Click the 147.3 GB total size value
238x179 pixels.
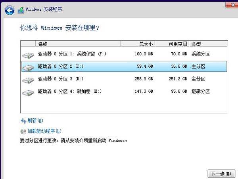144,91
